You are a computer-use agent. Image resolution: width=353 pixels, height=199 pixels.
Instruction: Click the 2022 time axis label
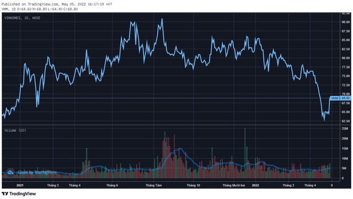[x=255, y=185]
